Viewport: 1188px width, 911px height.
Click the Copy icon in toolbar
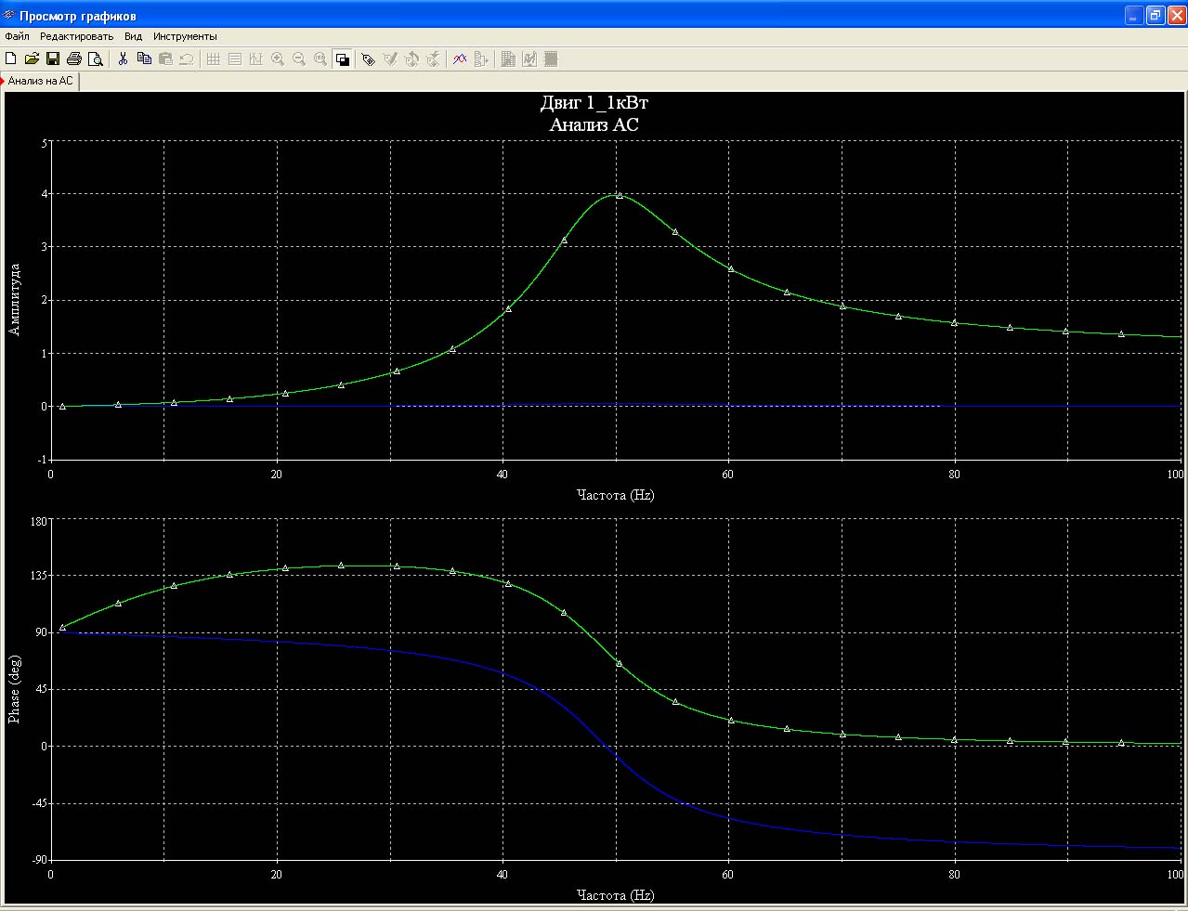tap(144, 59)
